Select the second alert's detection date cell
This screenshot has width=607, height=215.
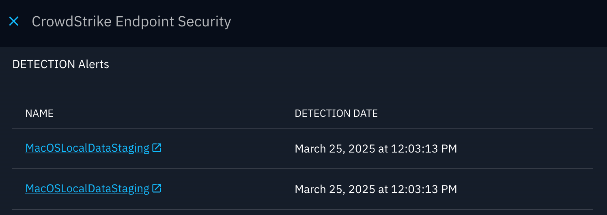coord(376,189)
